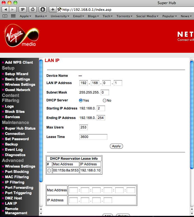Click main page scroll down arrow
194x217 pixels.
pos(192,214)
